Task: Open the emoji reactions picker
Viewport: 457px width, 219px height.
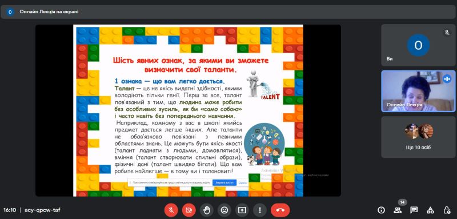Action: [x=225, y=210]
